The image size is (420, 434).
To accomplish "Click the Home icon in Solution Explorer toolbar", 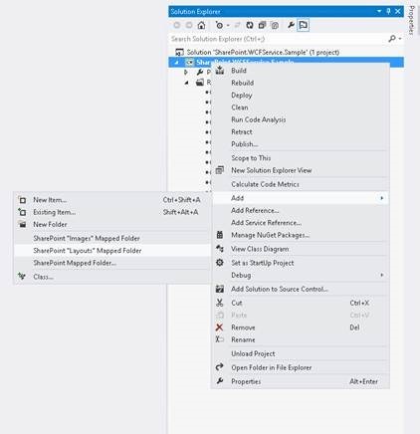I will click(x=201, y=25).
